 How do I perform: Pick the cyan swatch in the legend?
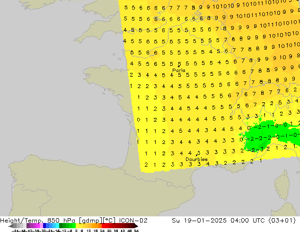[57, 226]
